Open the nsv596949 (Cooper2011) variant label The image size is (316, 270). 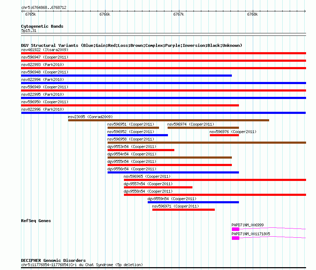pos(45,87)
